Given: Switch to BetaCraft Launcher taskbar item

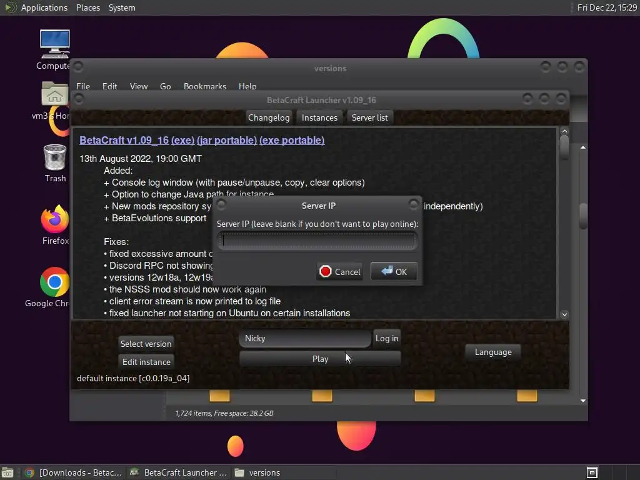Looking at the screenshot, I should coord(178,472).
